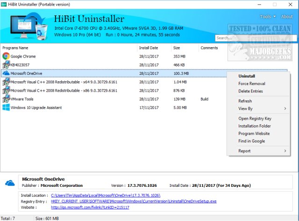299x221 pixels.
Task: Select Open Registry Key option
Action: click(255, 119)
